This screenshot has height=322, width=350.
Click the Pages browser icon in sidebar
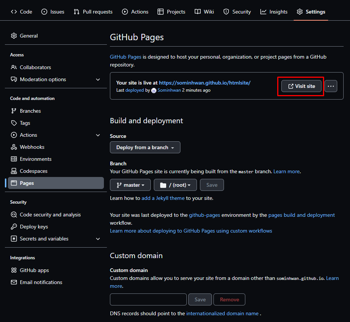click(x=14, y=183)
